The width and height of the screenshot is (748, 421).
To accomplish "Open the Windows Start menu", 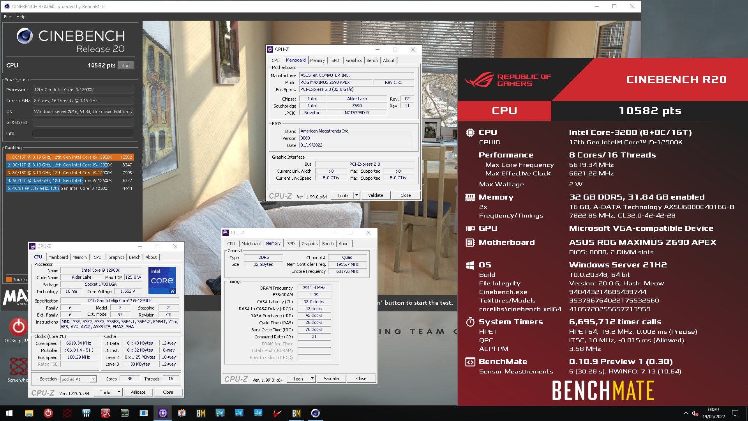I will [9, 413].
